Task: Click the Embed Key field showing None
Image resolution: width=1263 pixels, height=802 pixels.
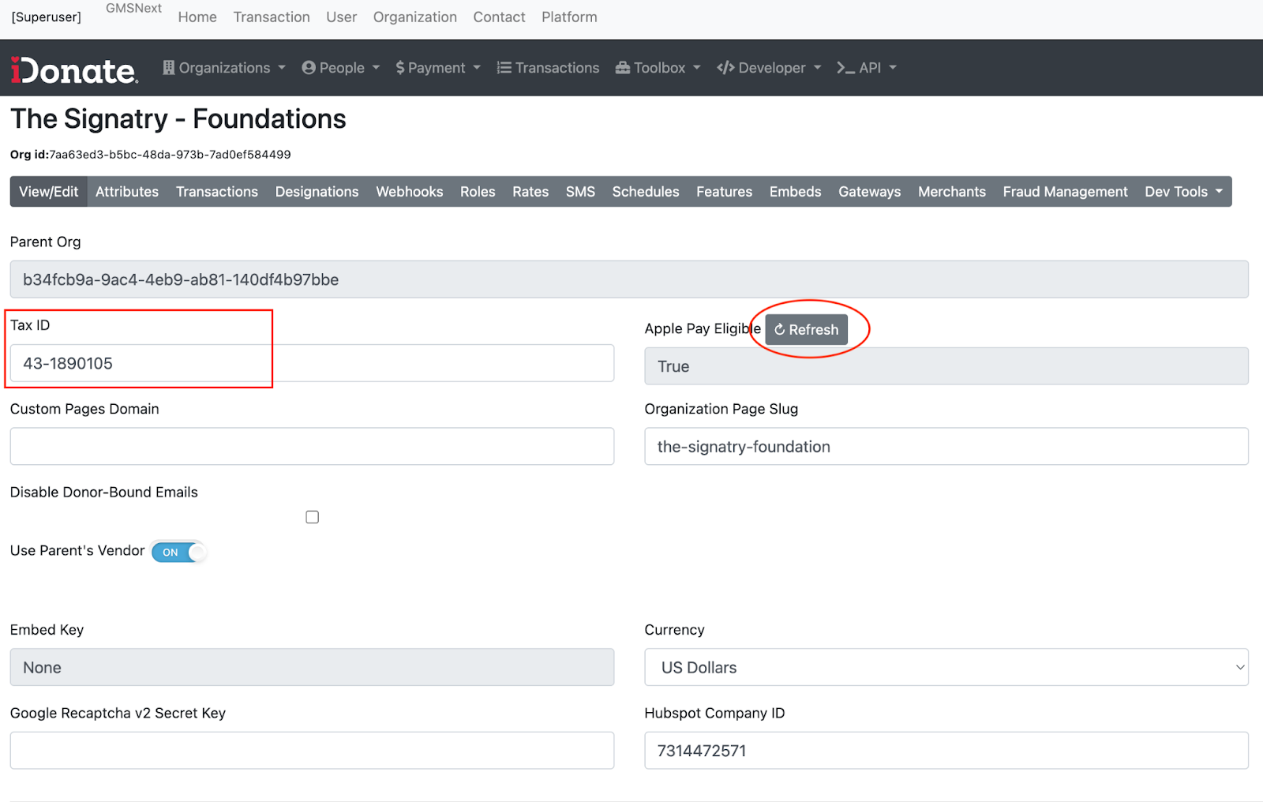Action: [312, 668]
